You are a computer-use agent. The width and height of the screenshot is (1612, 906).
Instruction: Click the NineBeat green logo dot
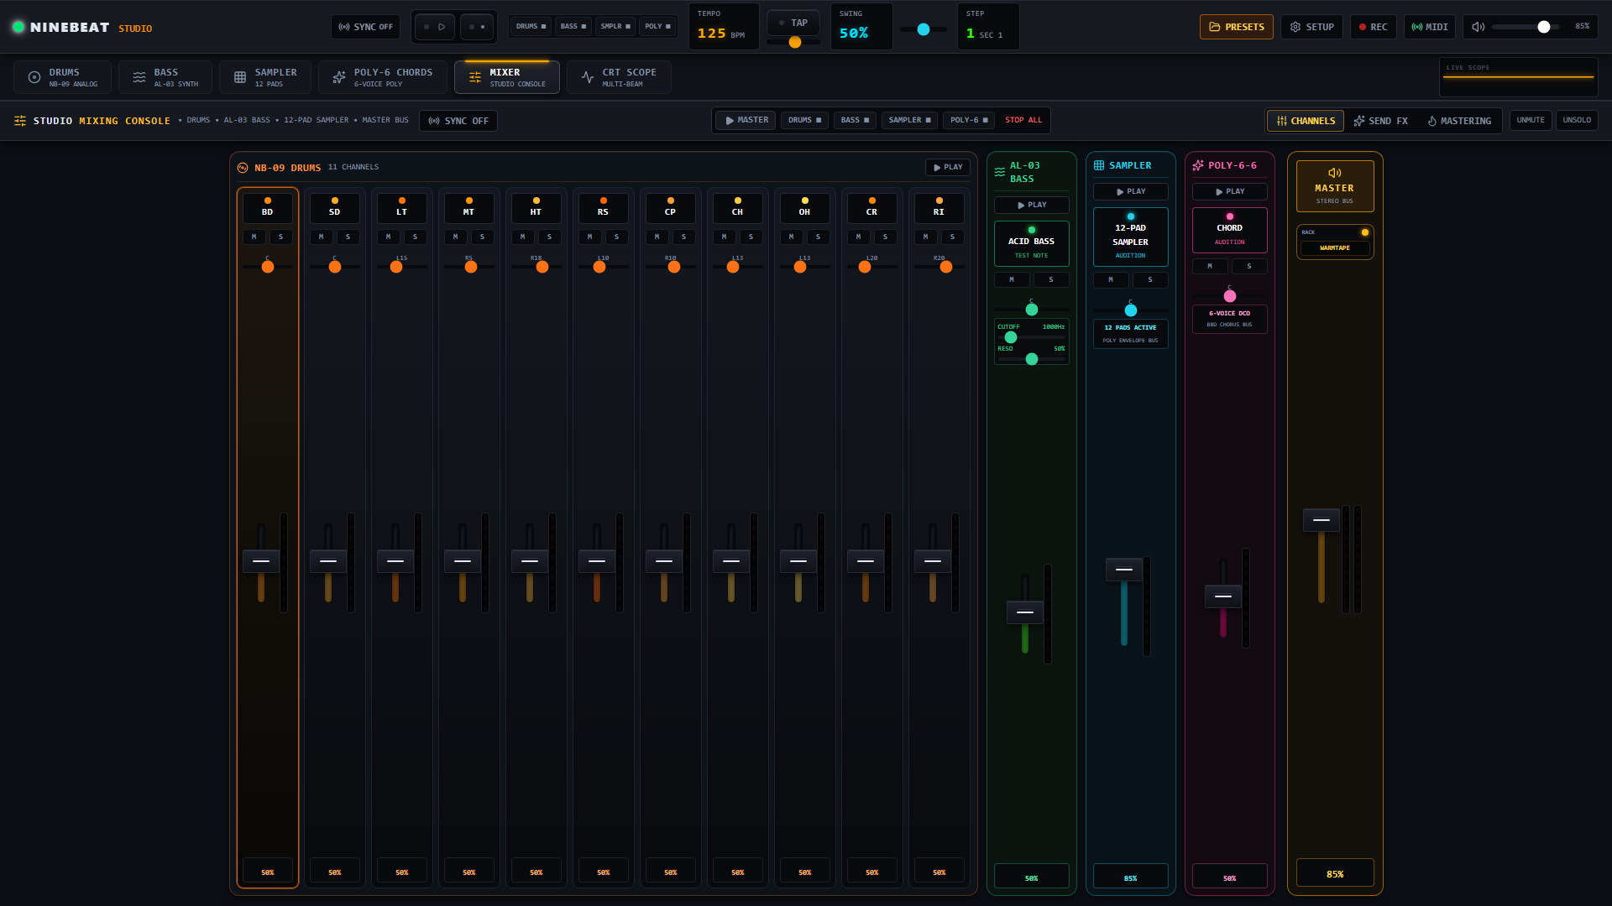(18, 27)
